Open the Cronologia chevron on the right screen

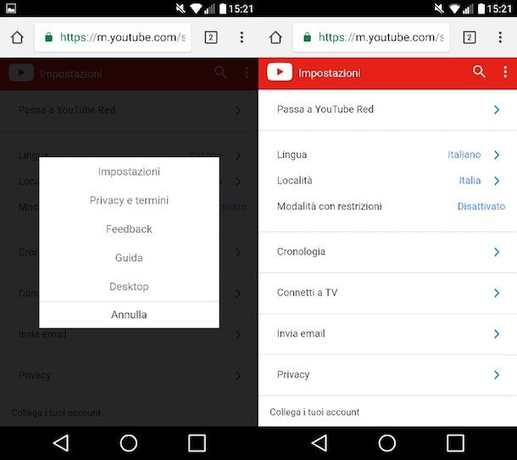[497, 252]
